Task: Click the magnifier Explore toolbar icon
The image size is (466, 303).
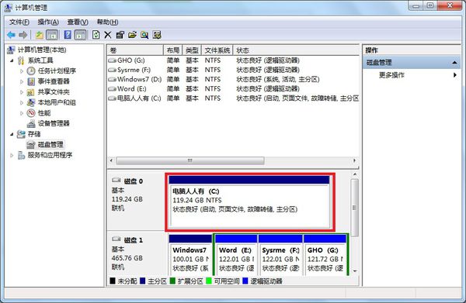Action: (x=144, y=35)
